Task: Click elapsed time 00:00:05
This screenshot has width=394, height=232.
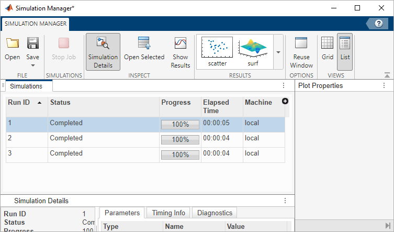Action: pyautogui.click(x=216, y=123)
